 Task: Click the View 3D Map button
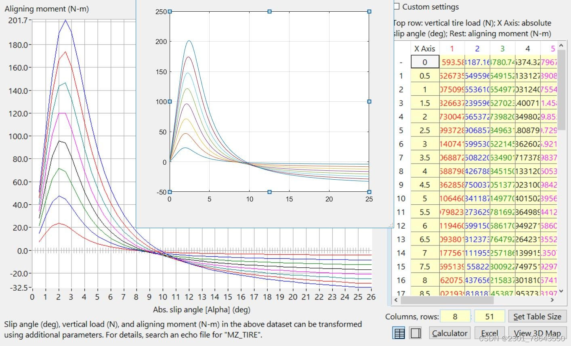(537, 333)
